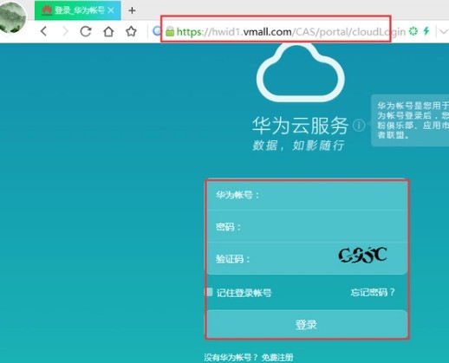The height and width of the screenshot is (363, 449).
Task: Click the 登录 login button
Action: (x=307, y=324)
